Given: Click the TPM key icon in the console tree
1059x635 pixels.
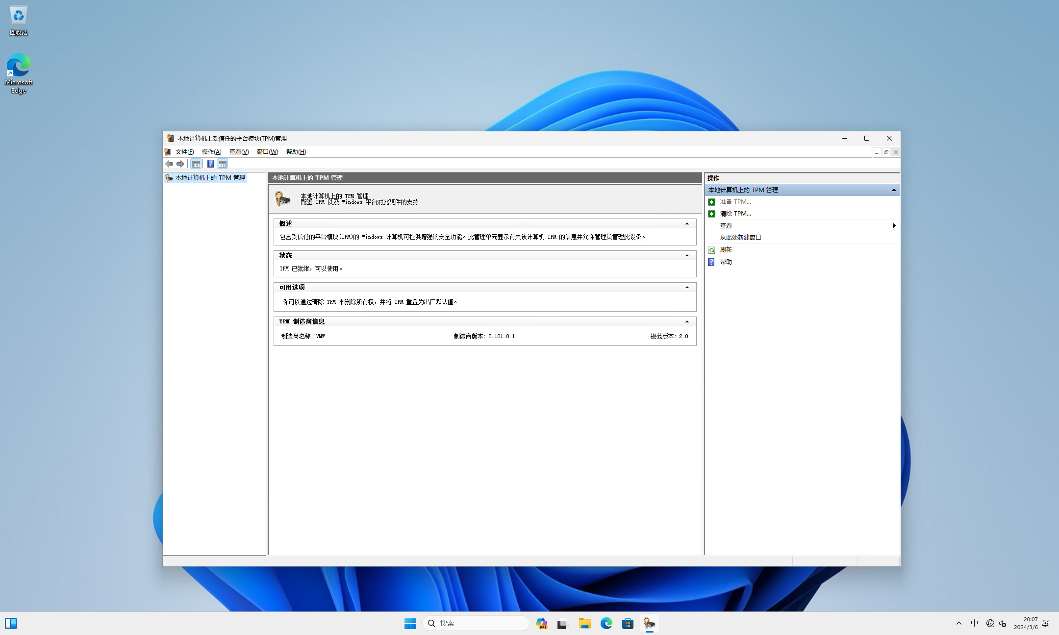Looking at the screenshot, I should (169, 178).
